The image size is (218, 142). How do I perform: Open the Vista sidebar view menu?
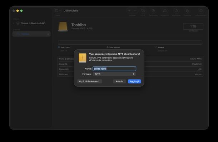[58, 11]
